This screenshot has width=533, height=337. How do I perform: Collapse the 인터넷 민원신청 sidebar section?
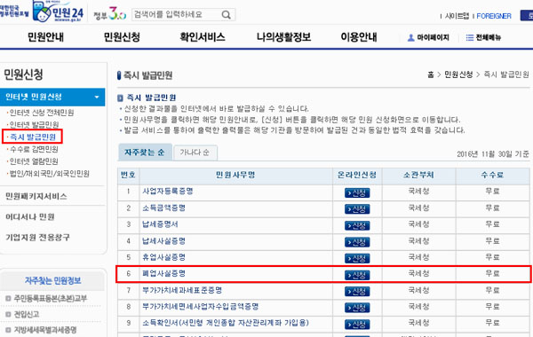[52, 97]
